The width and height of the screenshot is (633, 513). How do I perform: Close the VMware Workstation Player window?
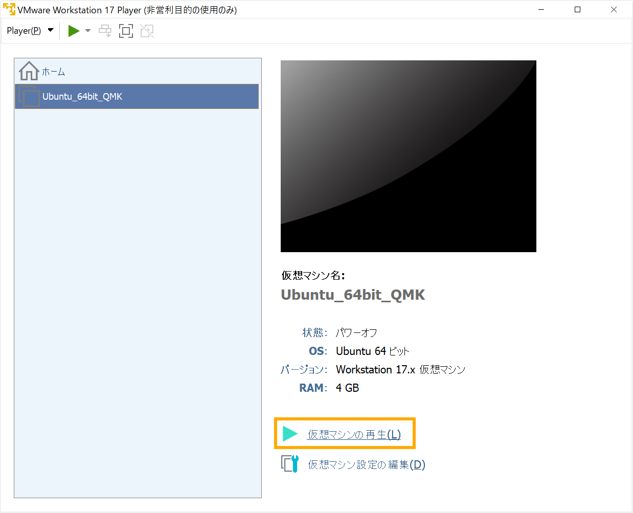(x=614, y=9)
